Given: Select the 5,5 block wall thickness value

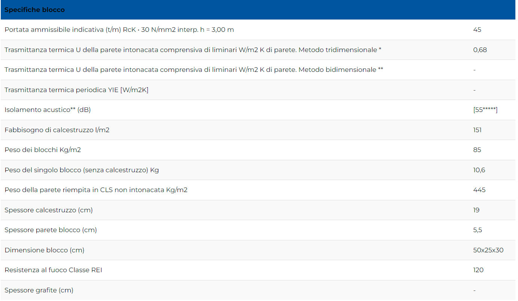Looking at the screenshot, I should point(477,230).
